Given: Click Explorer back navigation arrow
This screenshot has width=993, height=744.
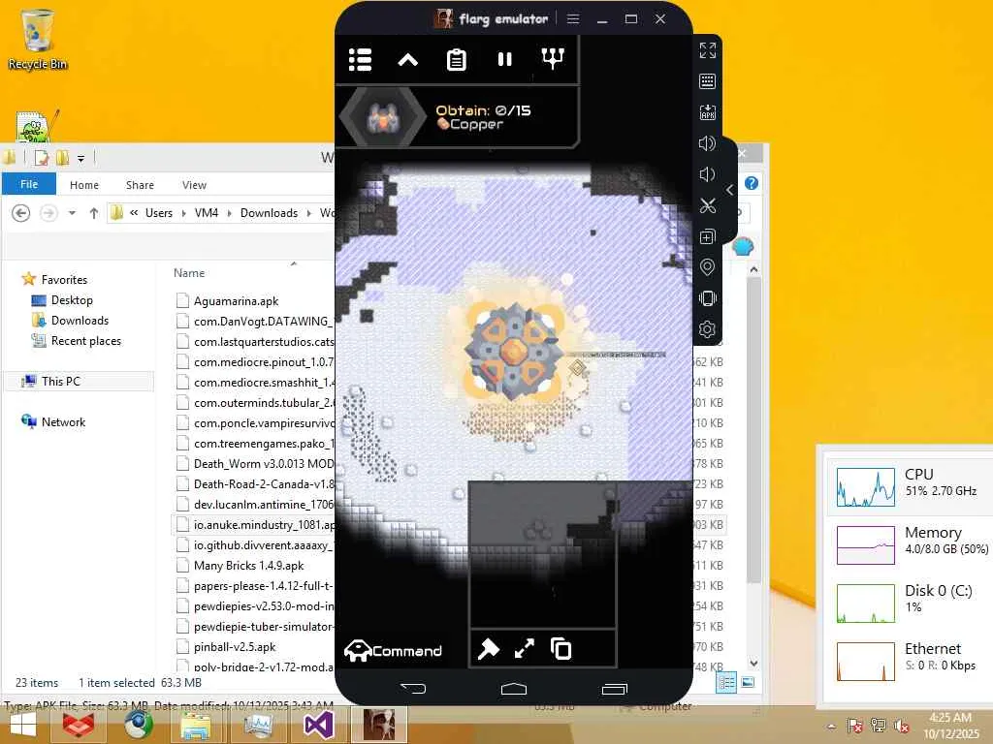Looking at the screenshot, I should click(x=21, y=212).
